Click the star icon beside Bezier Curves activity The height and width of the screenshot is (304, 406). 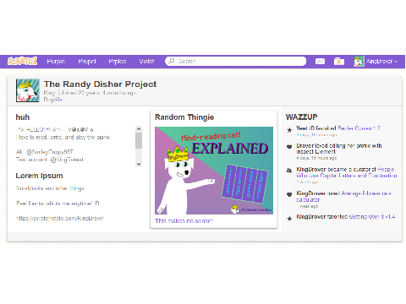coord(289,130)
